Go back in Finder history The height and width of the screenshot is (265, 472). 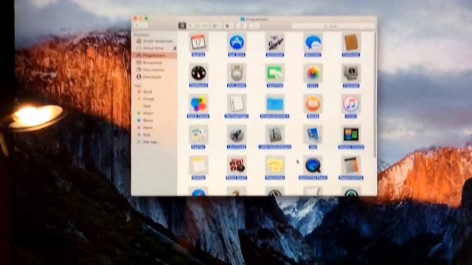137,26
